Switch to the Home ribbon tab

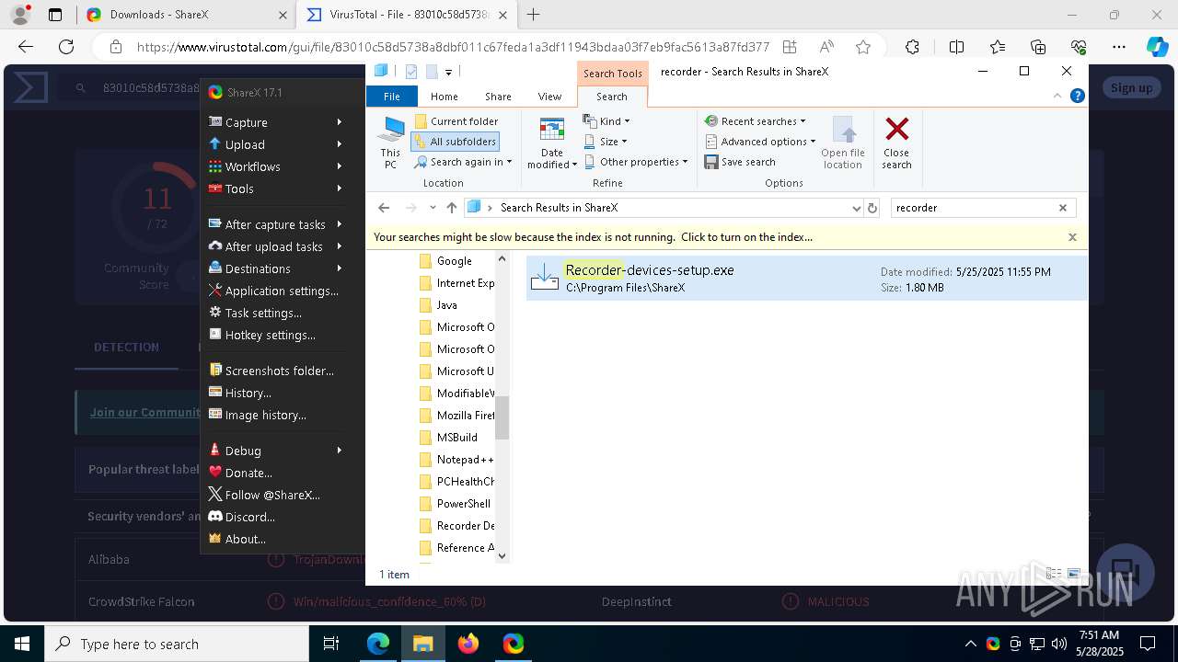pyautogui.click(x=444, y=97)
